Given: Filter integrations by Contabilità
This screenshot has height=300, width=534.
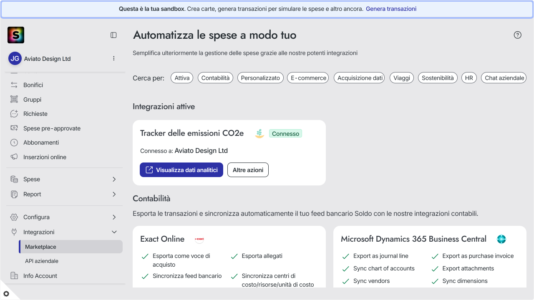Looking at the screenshot, I should click(216, 78).
